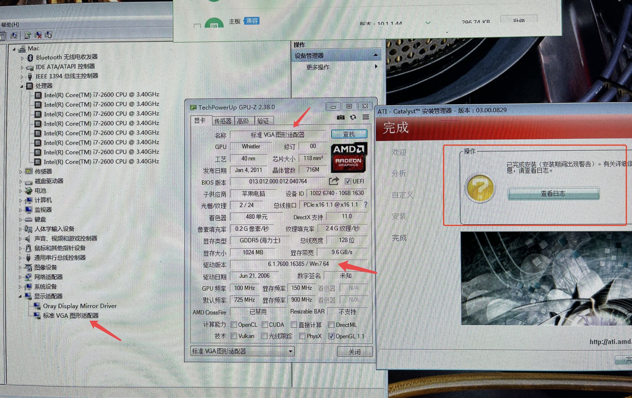
Task: Click the refresh icon in GPU-Z titlebar area
Action: pyautogui.click(x=353, y=117)
